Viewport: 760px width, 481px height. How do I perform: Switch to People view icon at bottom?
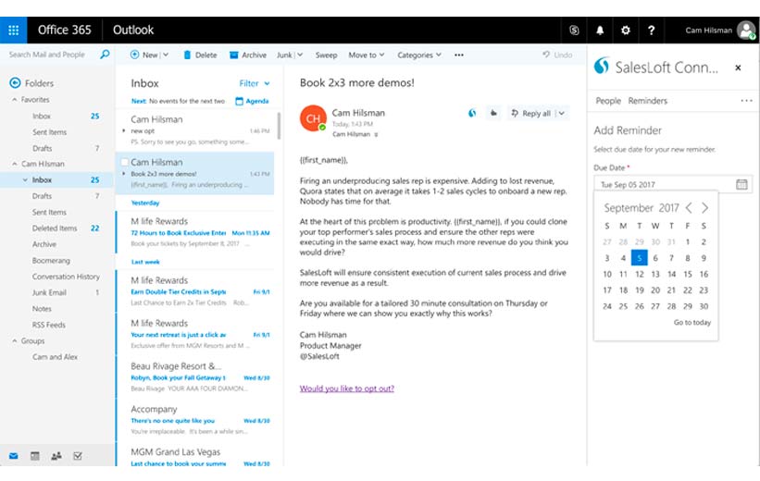56,456
